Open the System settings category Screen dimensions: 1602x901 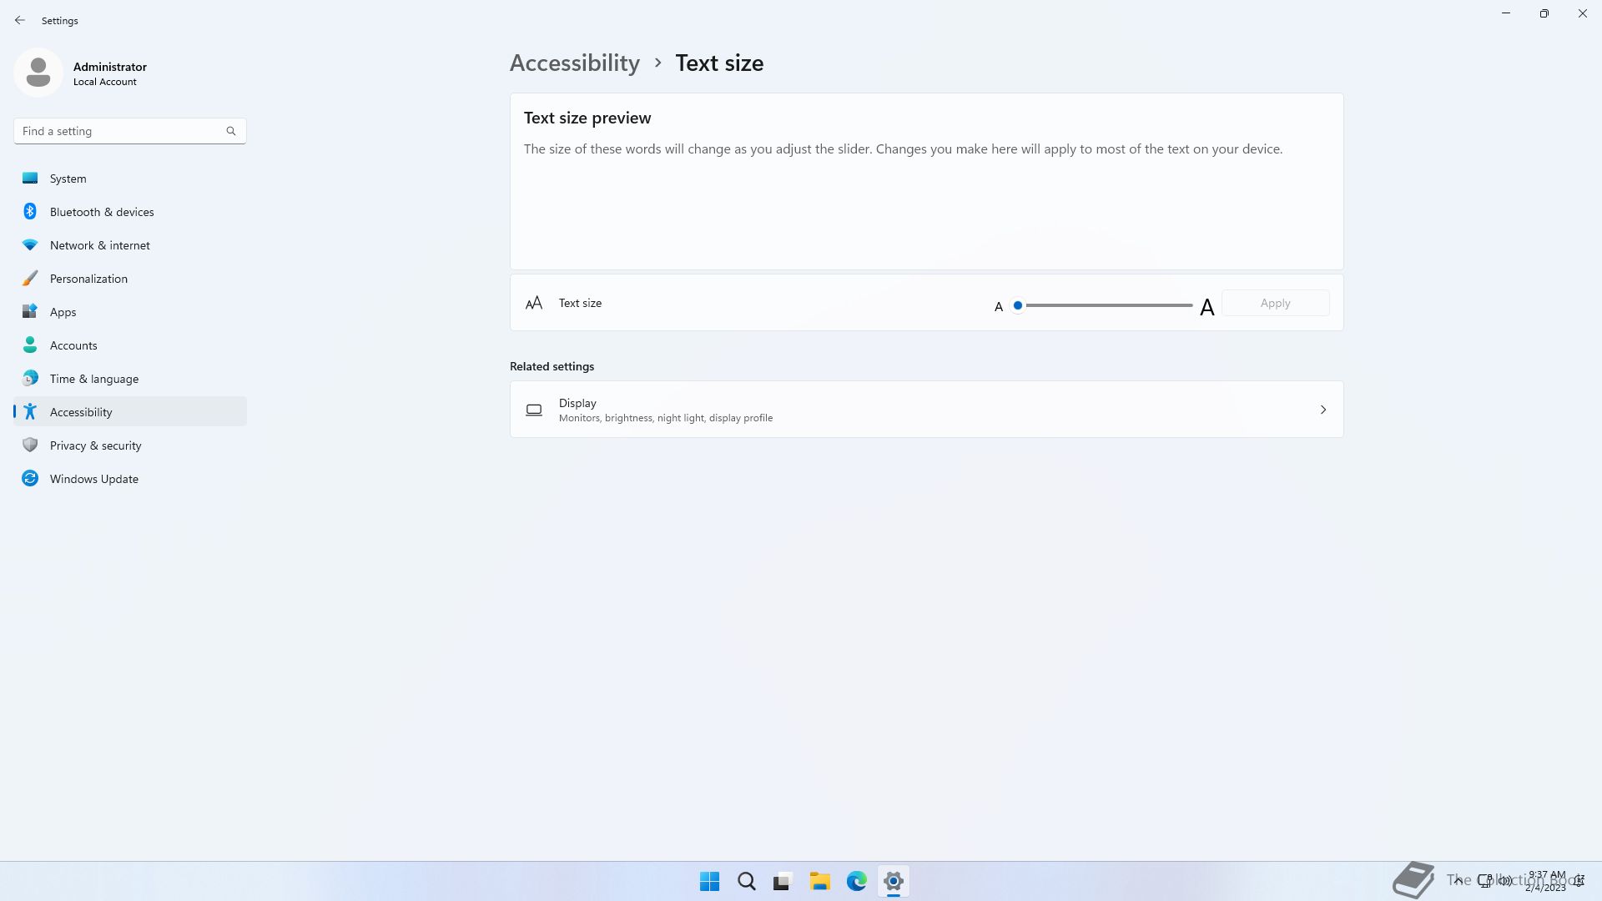point(68,179)
